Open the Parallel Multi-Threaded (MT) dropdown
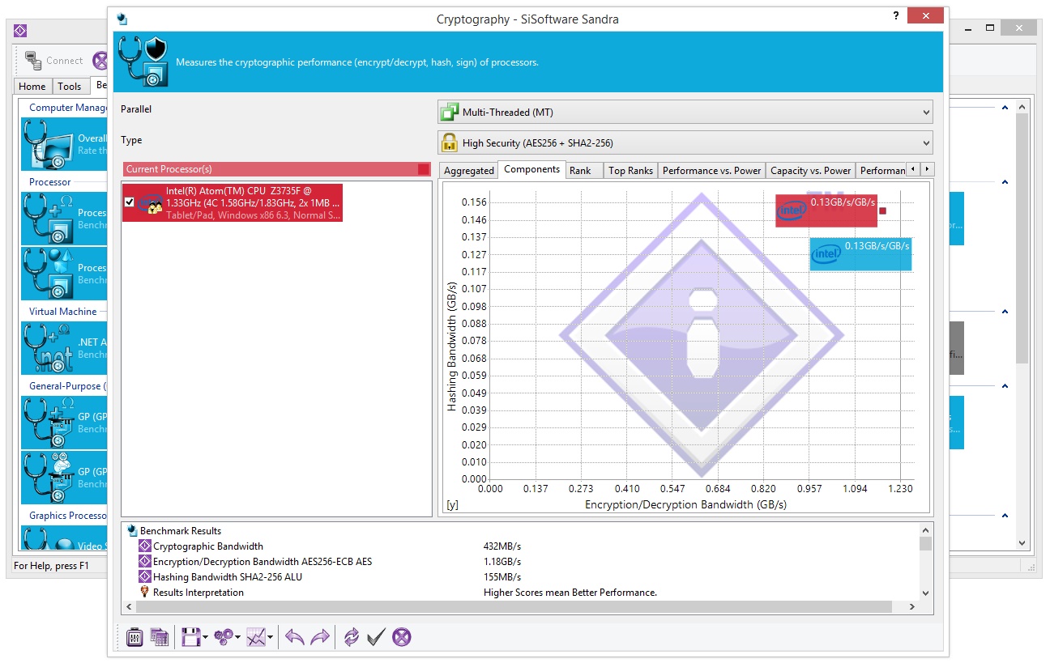Viewport: 1050px width, 663px height. (x=685, y=112)
